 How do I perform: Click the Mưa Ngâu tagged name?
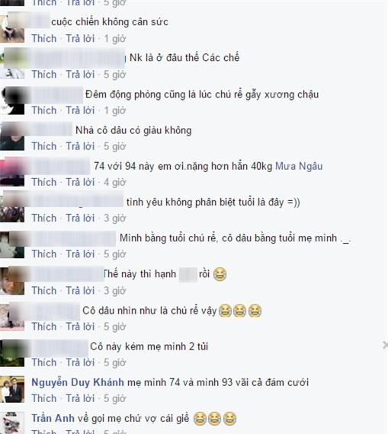[x=299, y=166]
